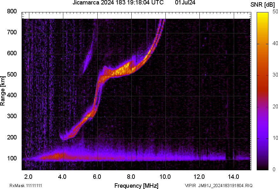278x189 pixels.
Task: Click the colorbar tick label '40'
Action: (x=275, y=43)
